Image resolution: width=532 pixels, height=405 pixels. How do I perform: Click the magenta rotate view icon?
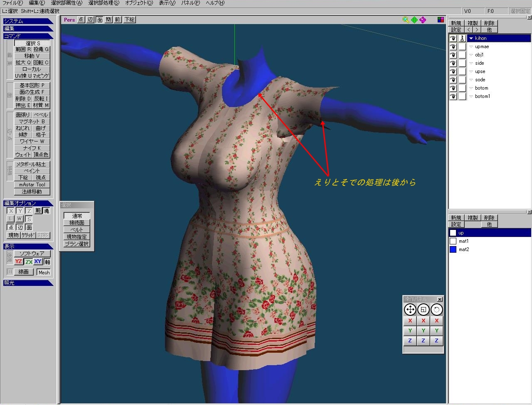tap(423, 20)
